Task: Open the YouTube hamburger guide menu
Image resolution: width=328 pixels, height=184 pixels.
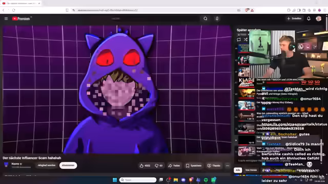Action: 6,19
